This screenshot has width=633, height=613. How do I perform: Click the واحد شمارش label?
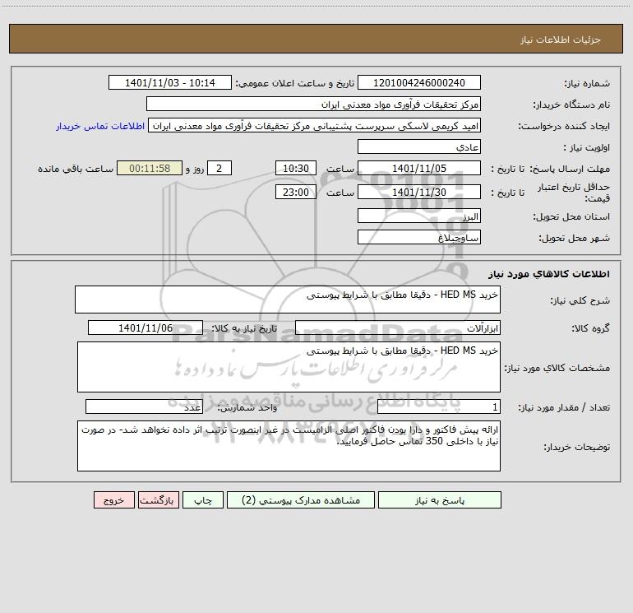point(247,408)
